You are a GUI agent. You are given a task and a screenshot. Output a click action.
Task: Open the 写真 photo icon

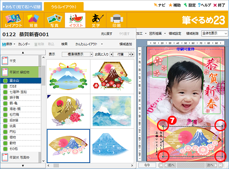pyautogui.click(x=54, y=20)
